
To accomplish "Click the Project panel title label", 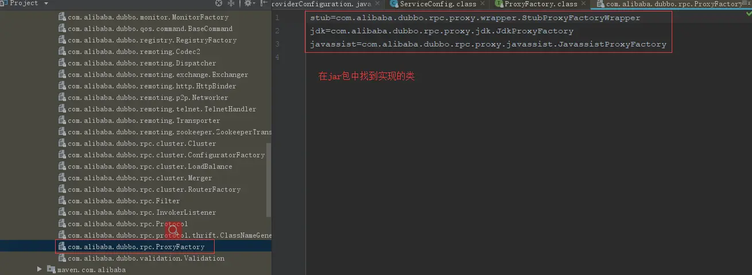I will coord(24,3).
